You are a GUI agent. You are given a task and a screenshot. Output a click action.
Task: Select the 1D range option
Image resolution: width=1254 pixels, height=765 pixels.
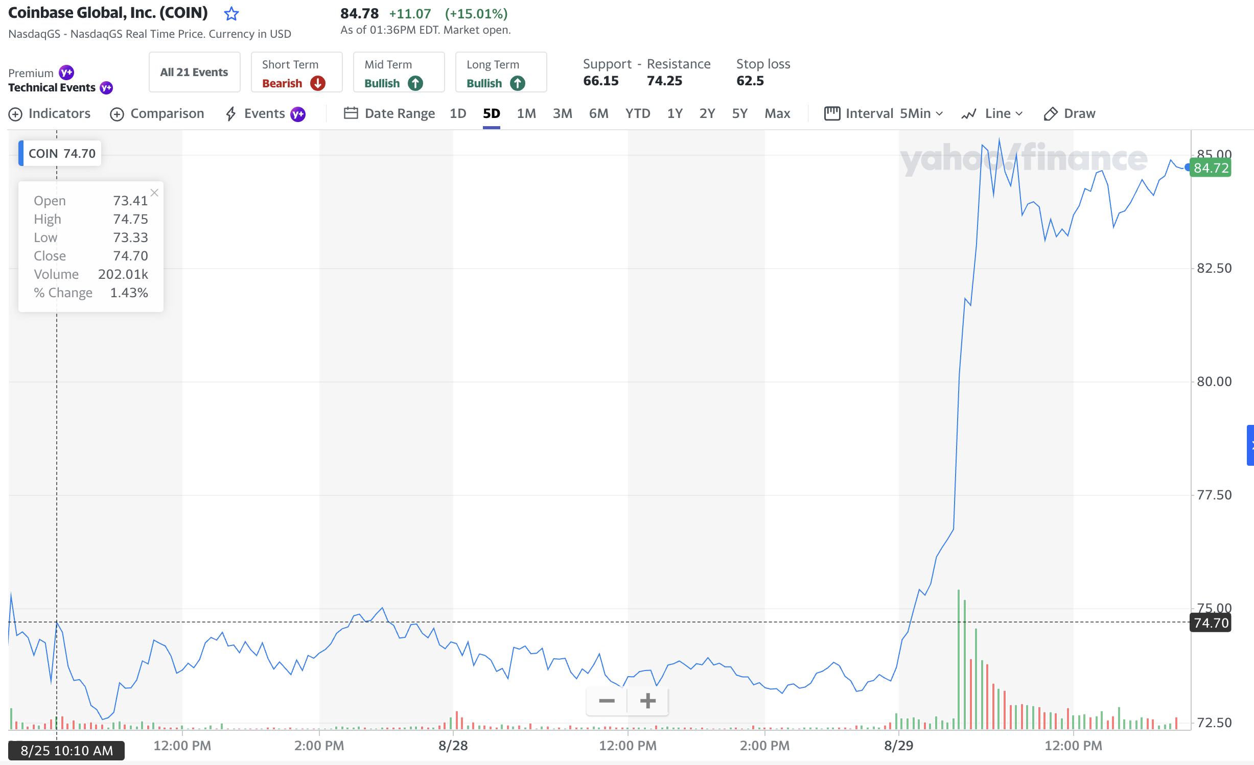457,113
